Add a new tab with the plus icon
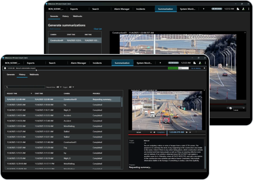Viewport: 253px width, 180px height. click(160, 63)
